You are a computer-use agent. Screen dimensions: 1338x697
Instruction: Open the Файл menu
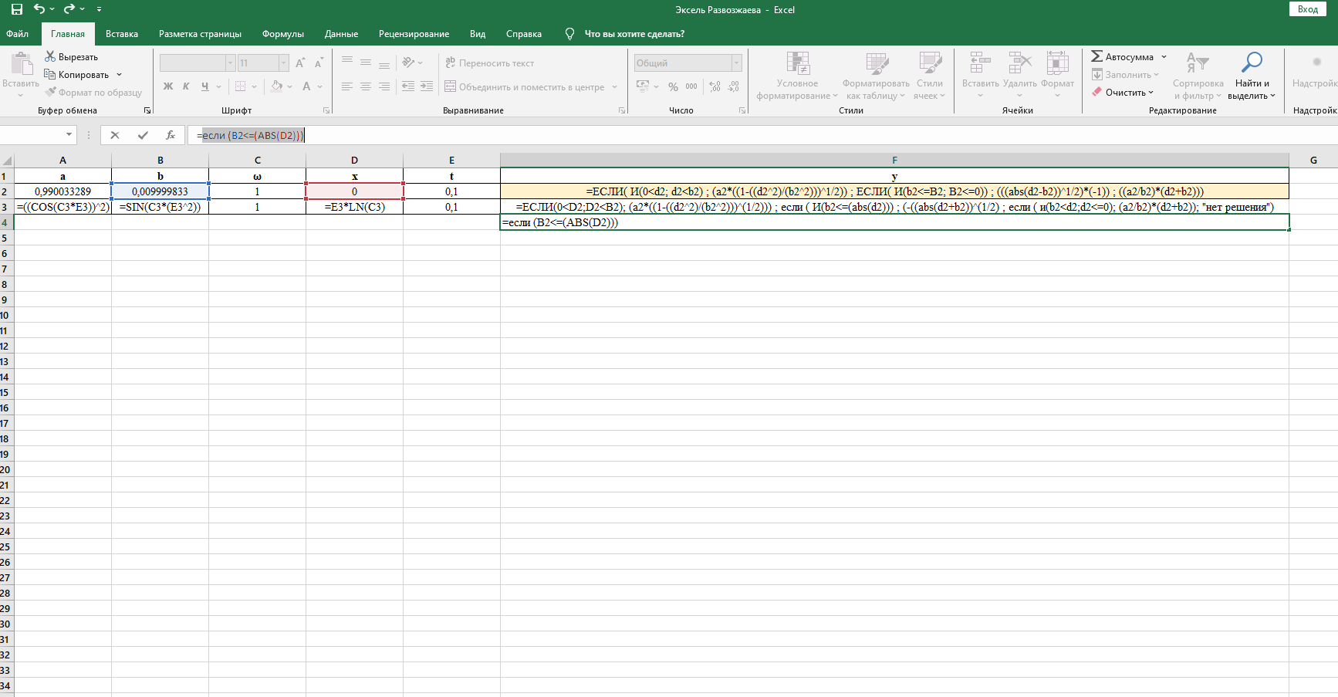pyautogui.click(x=17, y=34)
